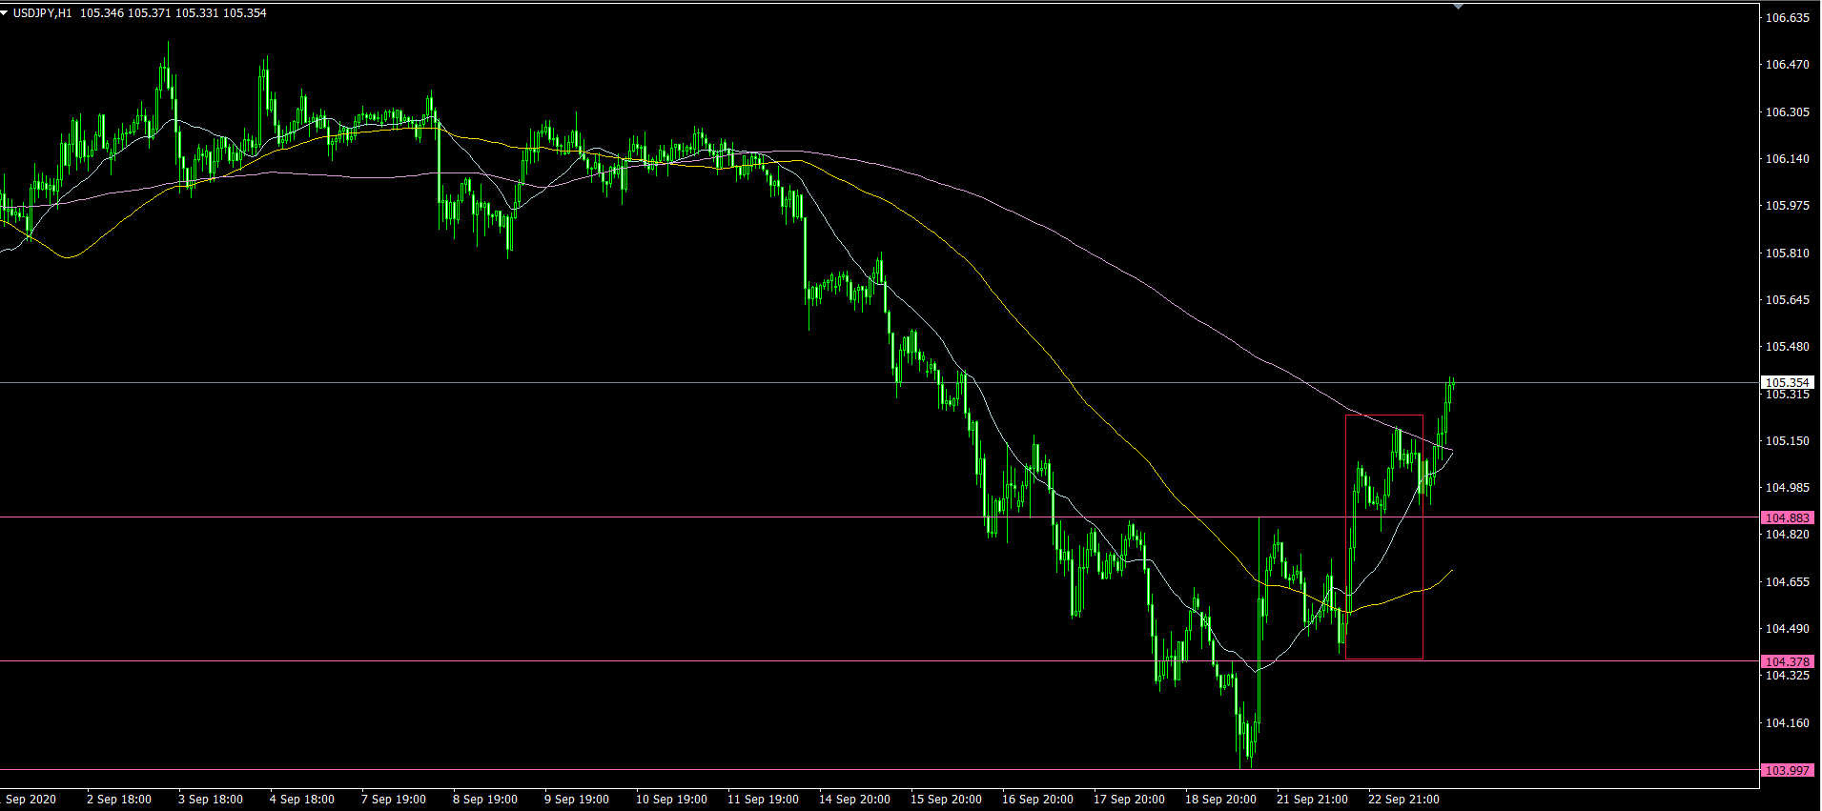Click the 18 Sep 20:00 time label
The height and width of the screenshot is (811, 1822).
coord(1220,800)
